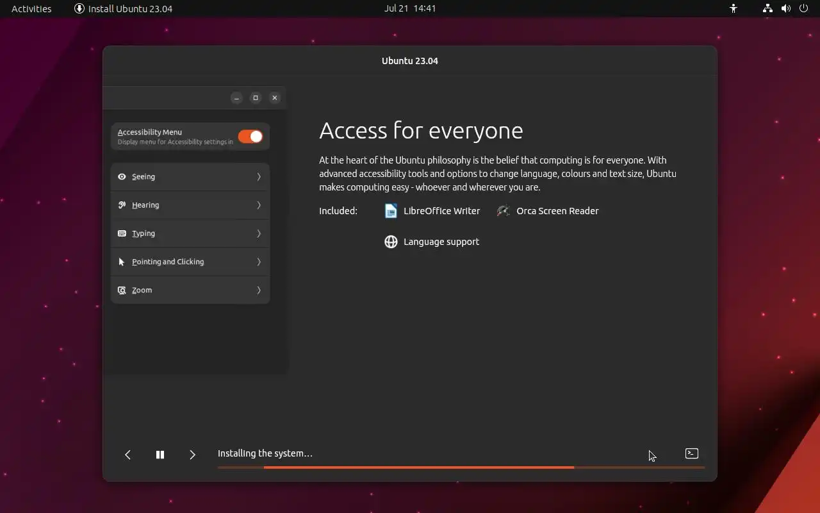Open the Hearing accessibility section
This screenshot has width=820, height=513.
click(190, 205)
